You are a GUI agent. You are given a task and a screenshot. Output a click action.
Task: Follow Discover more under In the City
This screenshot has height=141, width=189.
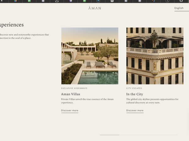point(135,110)
